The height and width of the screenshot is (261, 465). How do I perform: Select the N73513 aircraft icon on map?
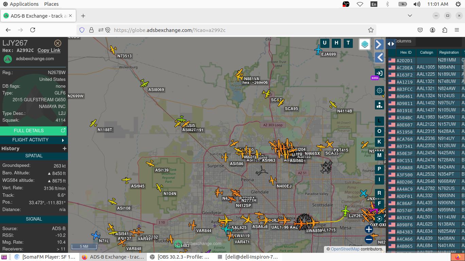coord(113,50)
